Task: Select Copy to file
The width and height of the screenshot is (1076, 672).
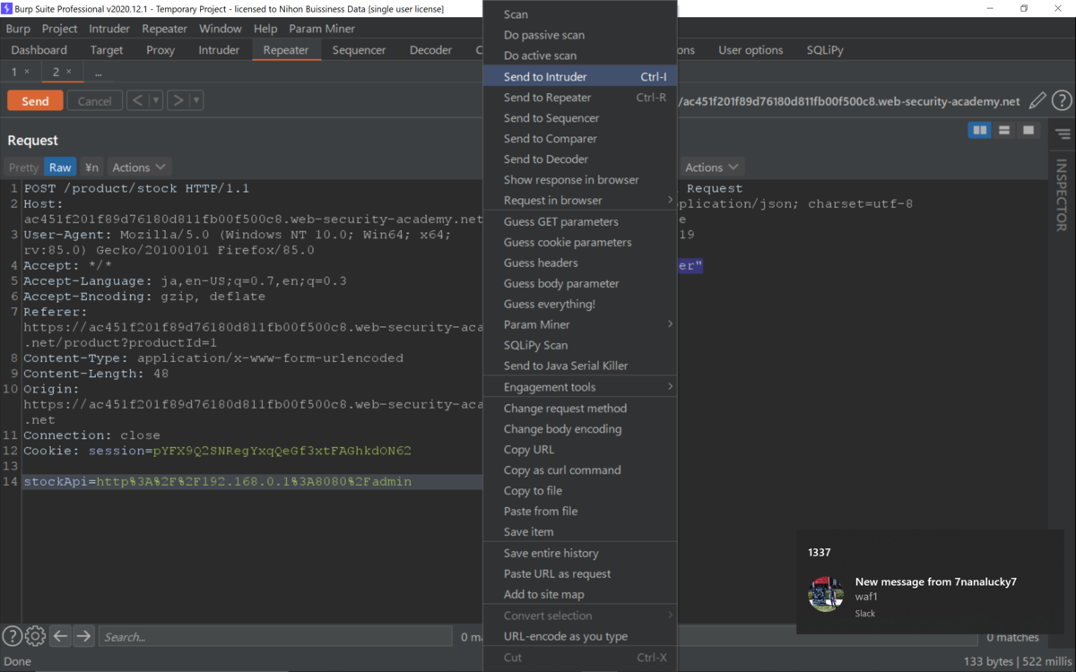Action: [579, 490]
